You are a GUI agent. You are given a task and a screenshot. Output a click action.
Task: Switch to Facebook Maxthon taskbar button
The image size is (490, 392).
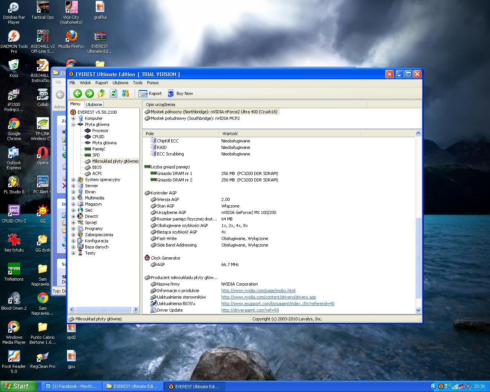72,386
